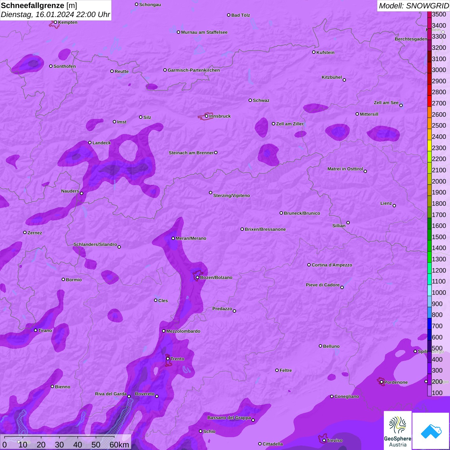Screen dimensions: 450x450
Task: Click the Lienz location dot
Action: point(394,206)
